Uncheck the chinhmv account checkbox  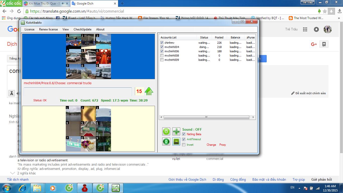coord(162,43)
